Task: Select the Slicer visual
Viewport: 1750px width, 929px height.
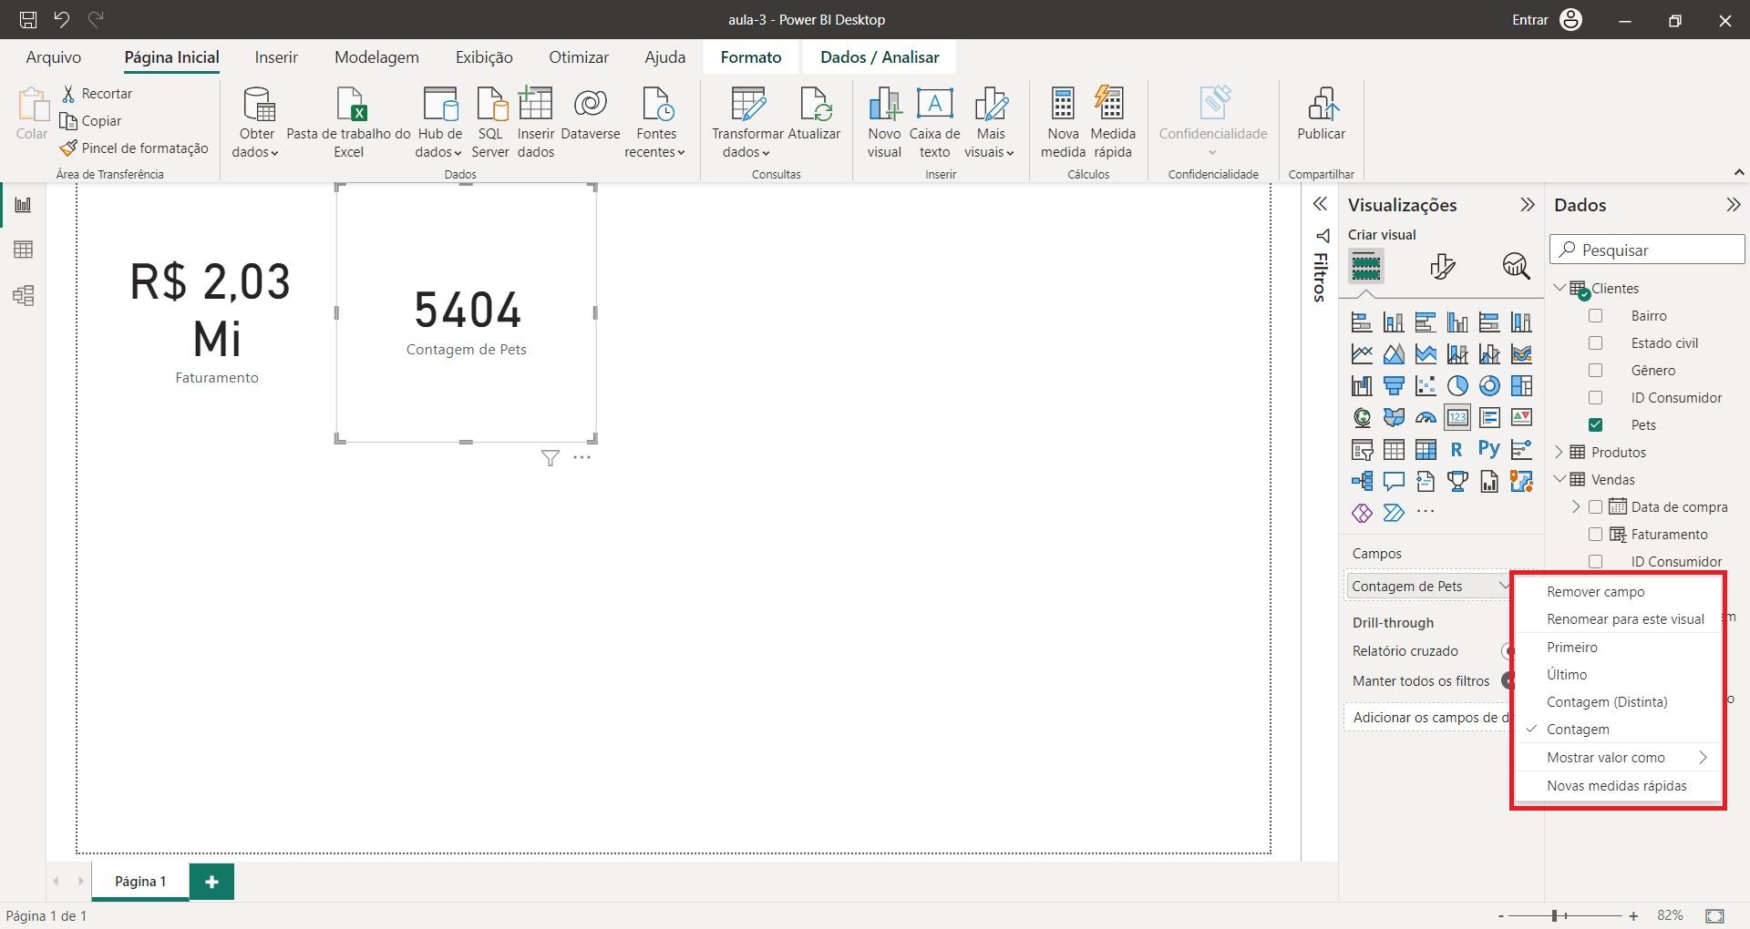Action: 1362,449
